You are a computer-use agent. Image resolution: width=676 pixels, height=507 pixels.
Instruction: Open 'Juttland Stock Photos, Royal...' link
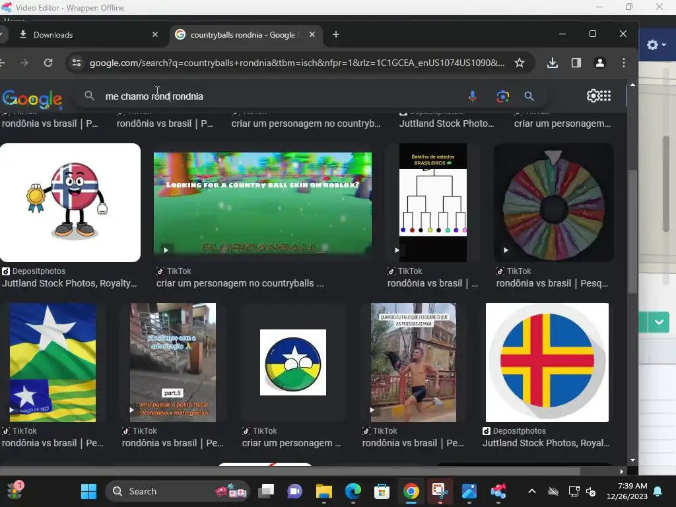point(546,443)
